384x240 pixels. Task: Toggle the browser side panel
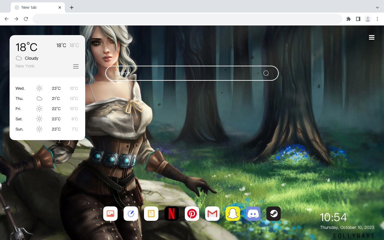(x=358, y=19)
